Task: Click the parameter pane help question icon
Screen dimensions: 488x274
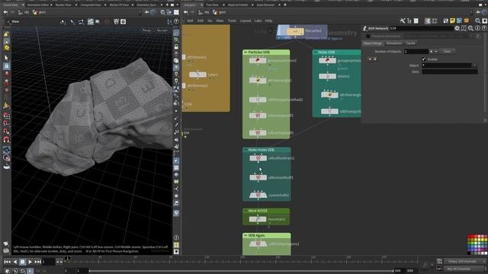Action: tap(484, 28)
